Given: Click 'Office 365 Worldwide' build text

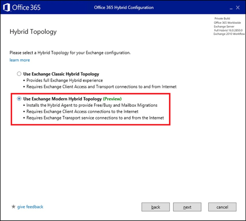Looking at the screenshot, I should pos(227,23).
